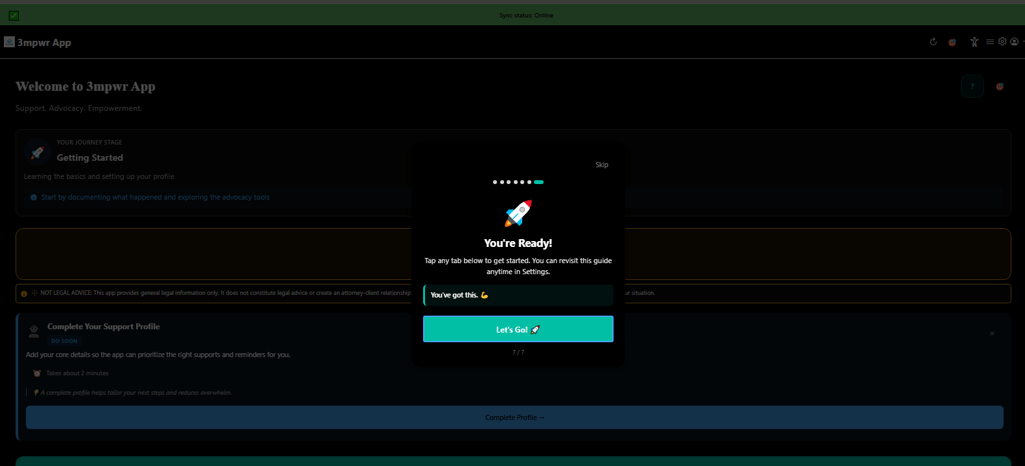Click the 3mpwr App logo icon
The width and height of the screenshot is (1025, 466).
(9, 42)
